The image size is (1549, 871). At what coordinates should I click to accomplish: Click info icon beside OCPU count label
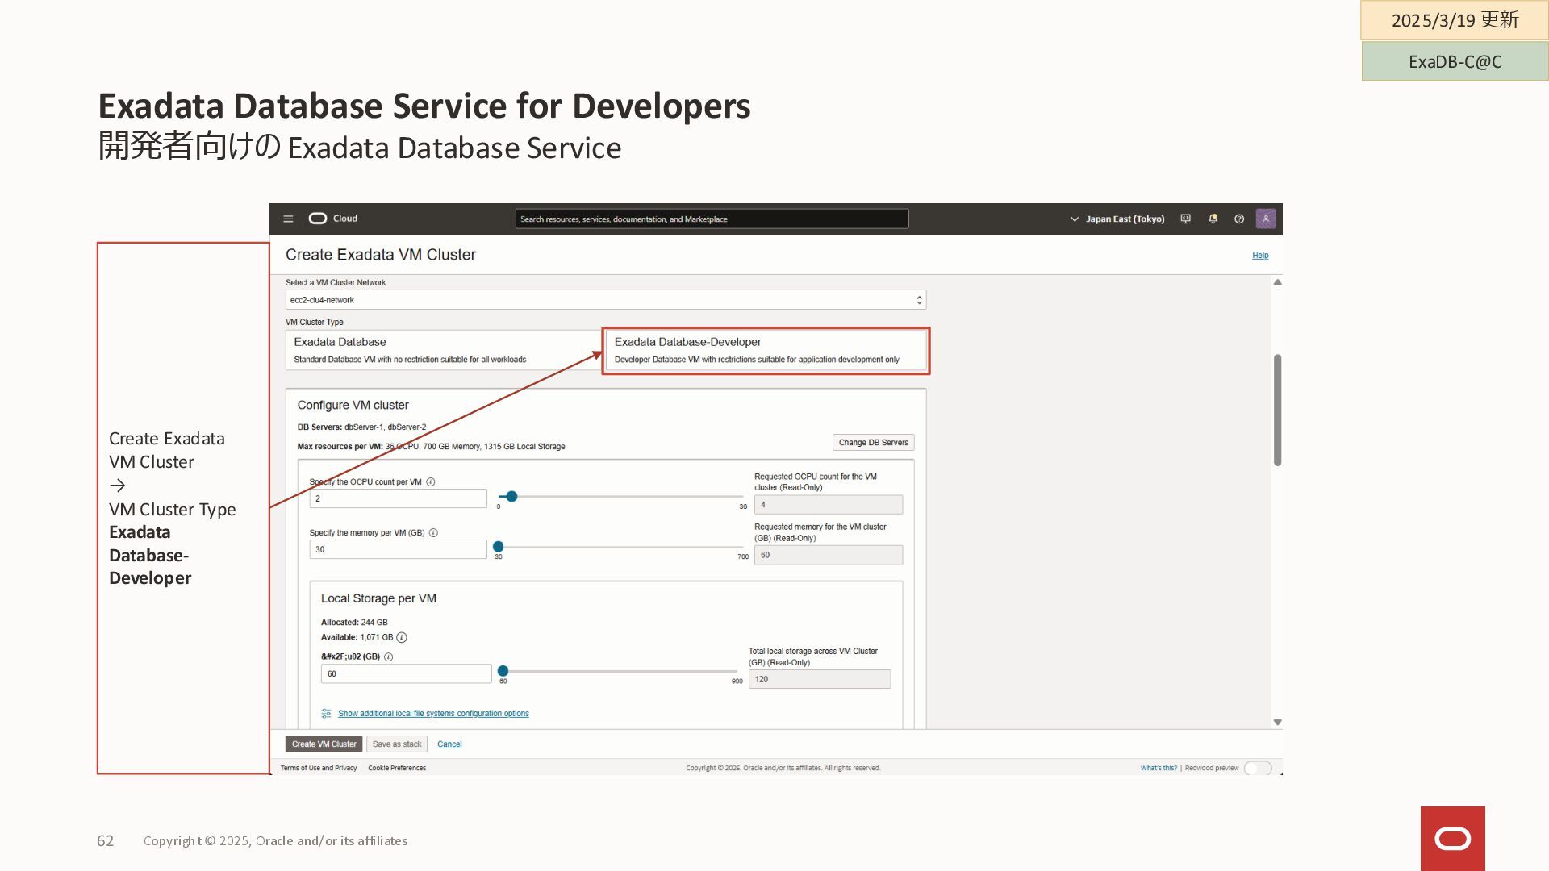click(431, 482)
